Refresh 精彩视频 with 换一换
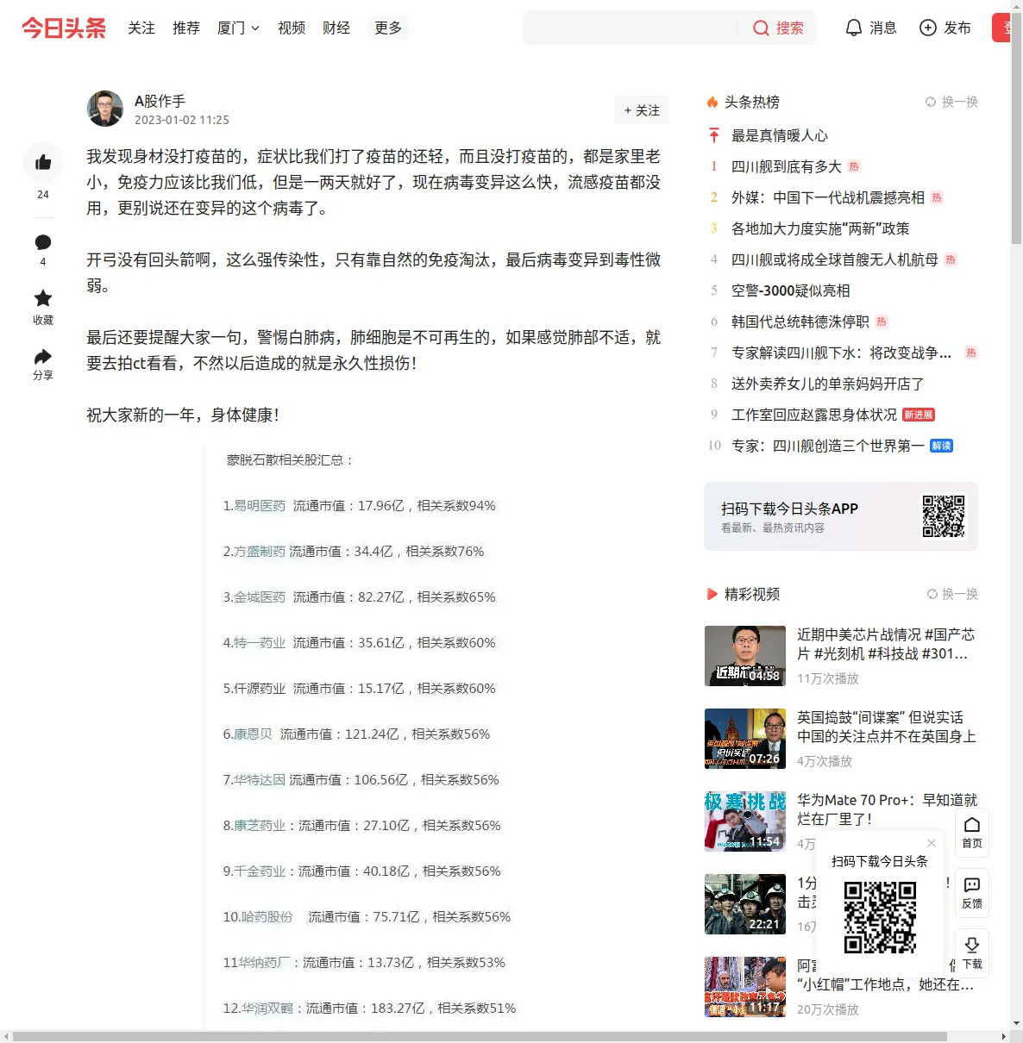Image resolution: width=1023 pixels, height=1043 pixels. coord(952,594)
